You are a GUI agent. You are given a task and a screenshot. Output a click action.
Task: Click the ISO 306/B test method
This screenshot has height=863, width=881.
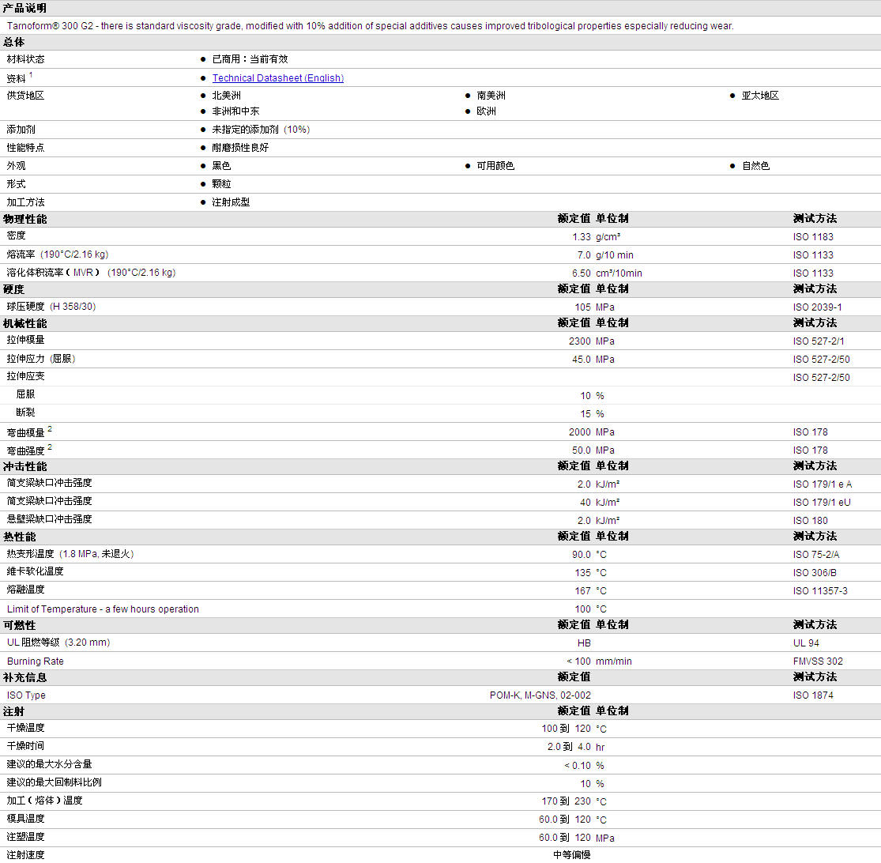coord(815,572)
